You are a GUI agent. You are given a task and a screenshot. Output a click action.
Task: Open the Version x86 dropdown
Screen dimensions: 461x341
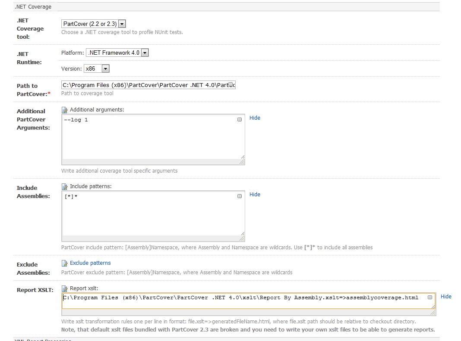[97, 68]
